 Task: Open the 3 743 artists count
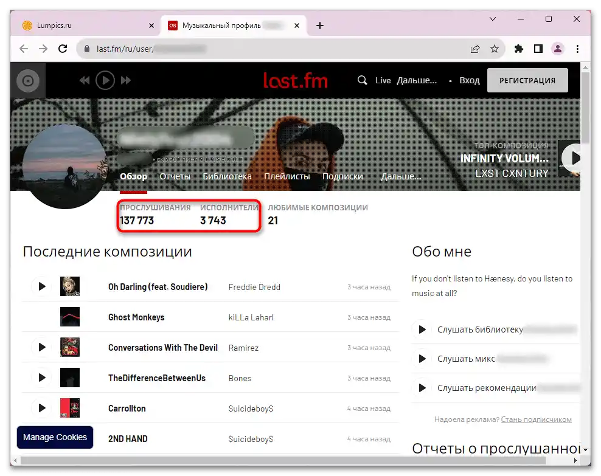point(213,221)
